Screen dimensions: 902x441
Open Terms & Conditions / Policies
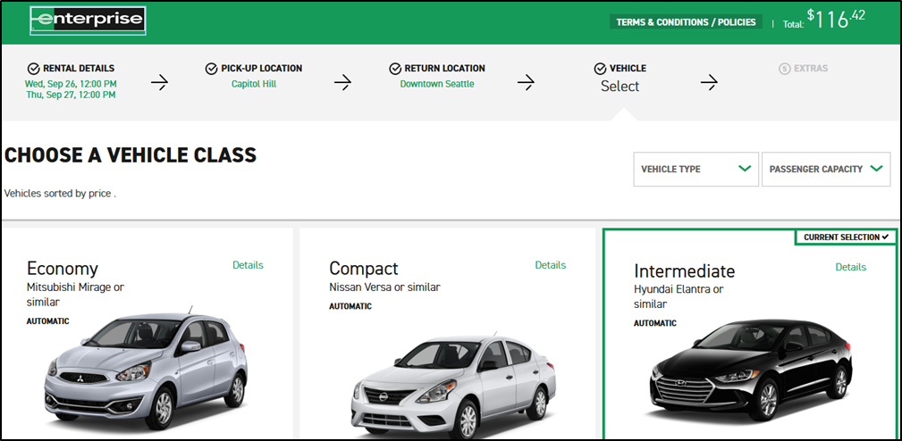click(x=686, y=22)
